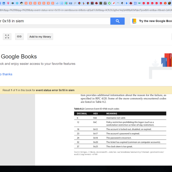This screenshot has height=172, width=172.
Task: Click the HEX column header
Action: click(95, 114)
